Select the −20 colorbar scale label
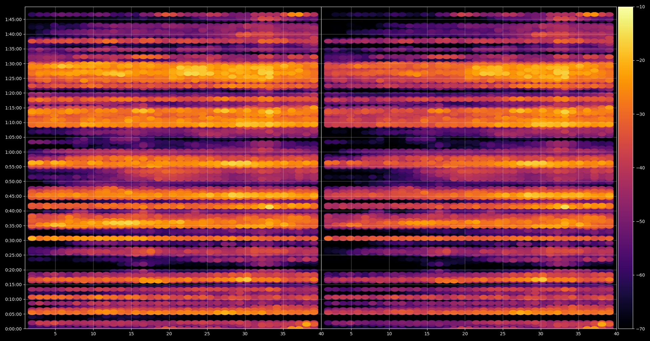The height and width of the screenshot is (341, 650). coord(641,61)
